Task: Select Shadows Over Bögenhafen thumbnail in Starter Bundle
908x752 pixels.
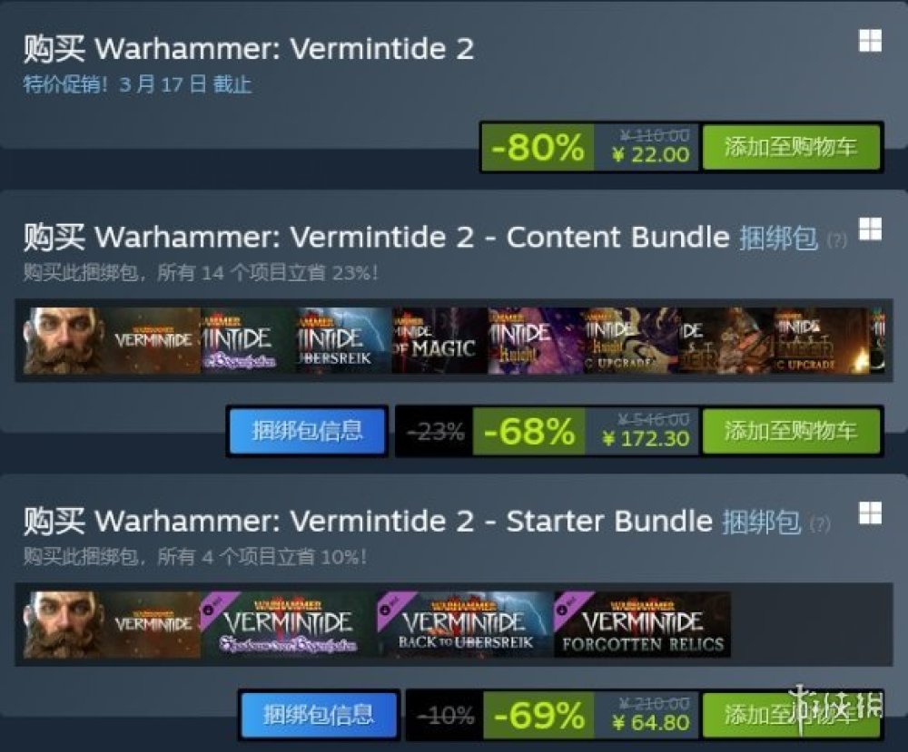Action: click(288, 624)
